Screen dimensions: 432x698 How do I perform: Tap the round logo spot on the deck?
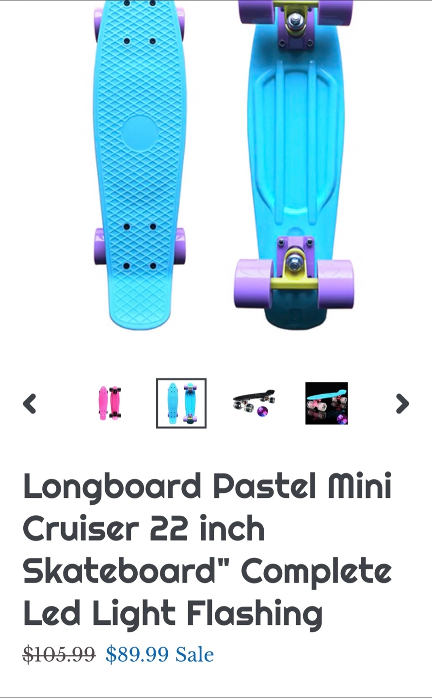140,132
